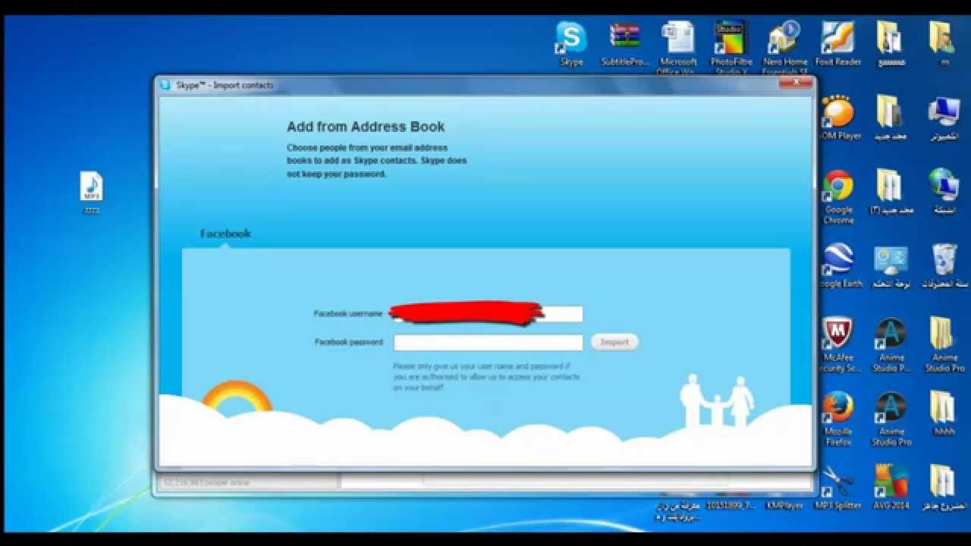Launch the Mozilla Firefox shortcut
The image size is (971, 546).
[837, 419]
